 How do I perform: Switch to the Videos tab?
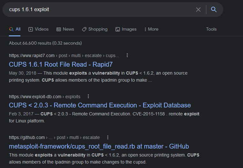[x=39, y=29]
